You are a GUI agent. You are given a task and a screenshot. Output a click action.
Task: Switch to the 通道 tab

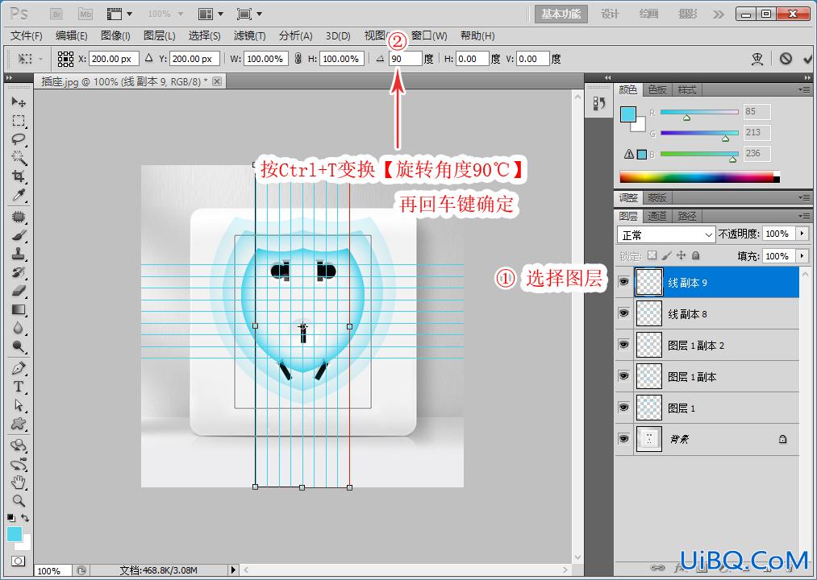click(x=657, y=216)
